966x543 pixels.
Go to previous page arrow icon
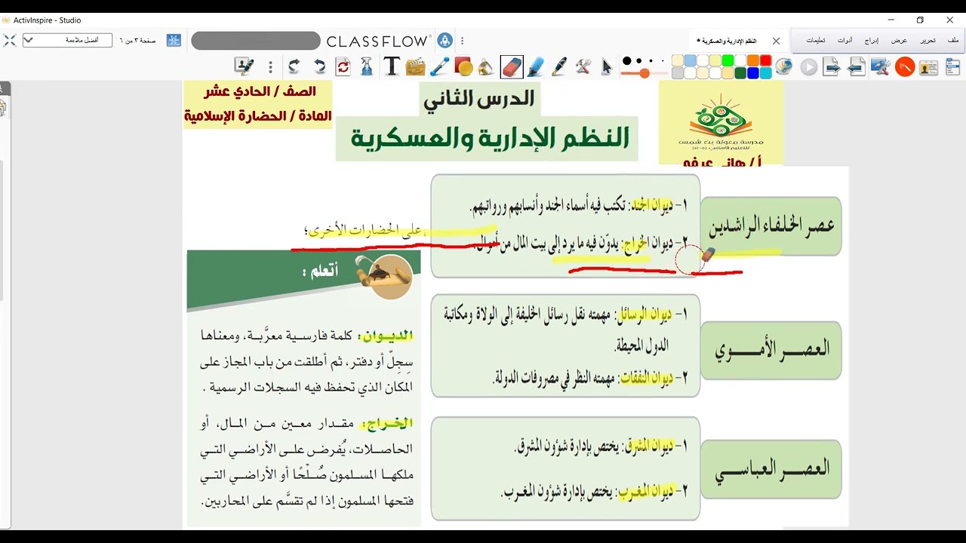pos(856,67)
